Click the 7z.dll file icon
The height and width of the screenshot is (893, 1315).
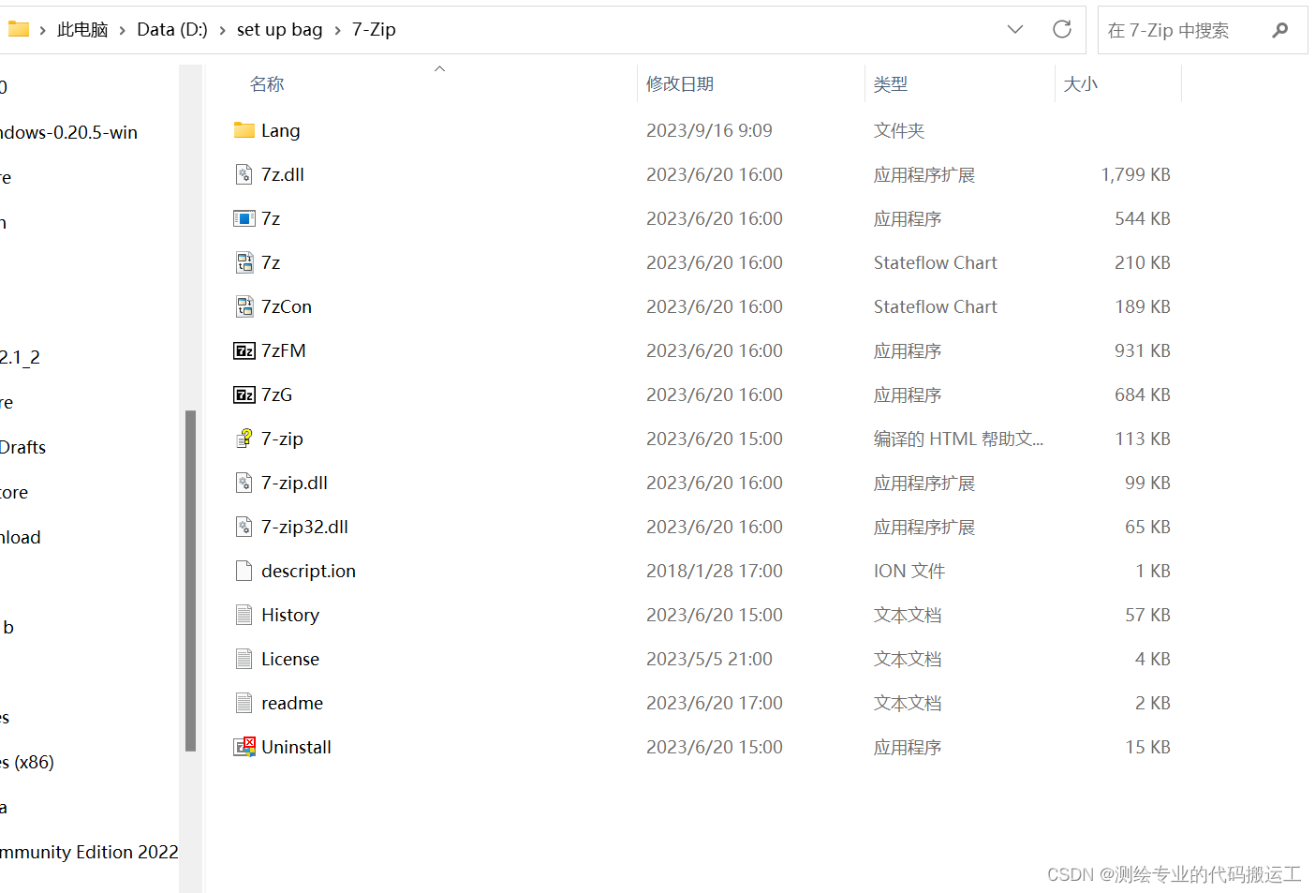tap(244, 174)
